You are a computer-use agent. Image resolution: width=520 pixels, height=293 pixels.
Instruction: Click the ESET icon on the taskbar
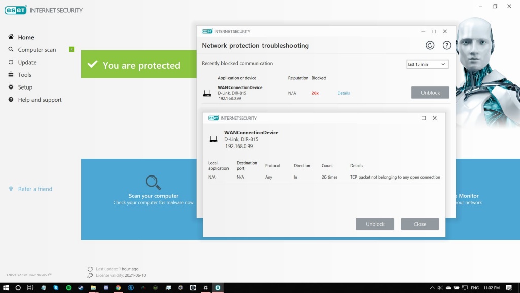click(x=217, y=287)
